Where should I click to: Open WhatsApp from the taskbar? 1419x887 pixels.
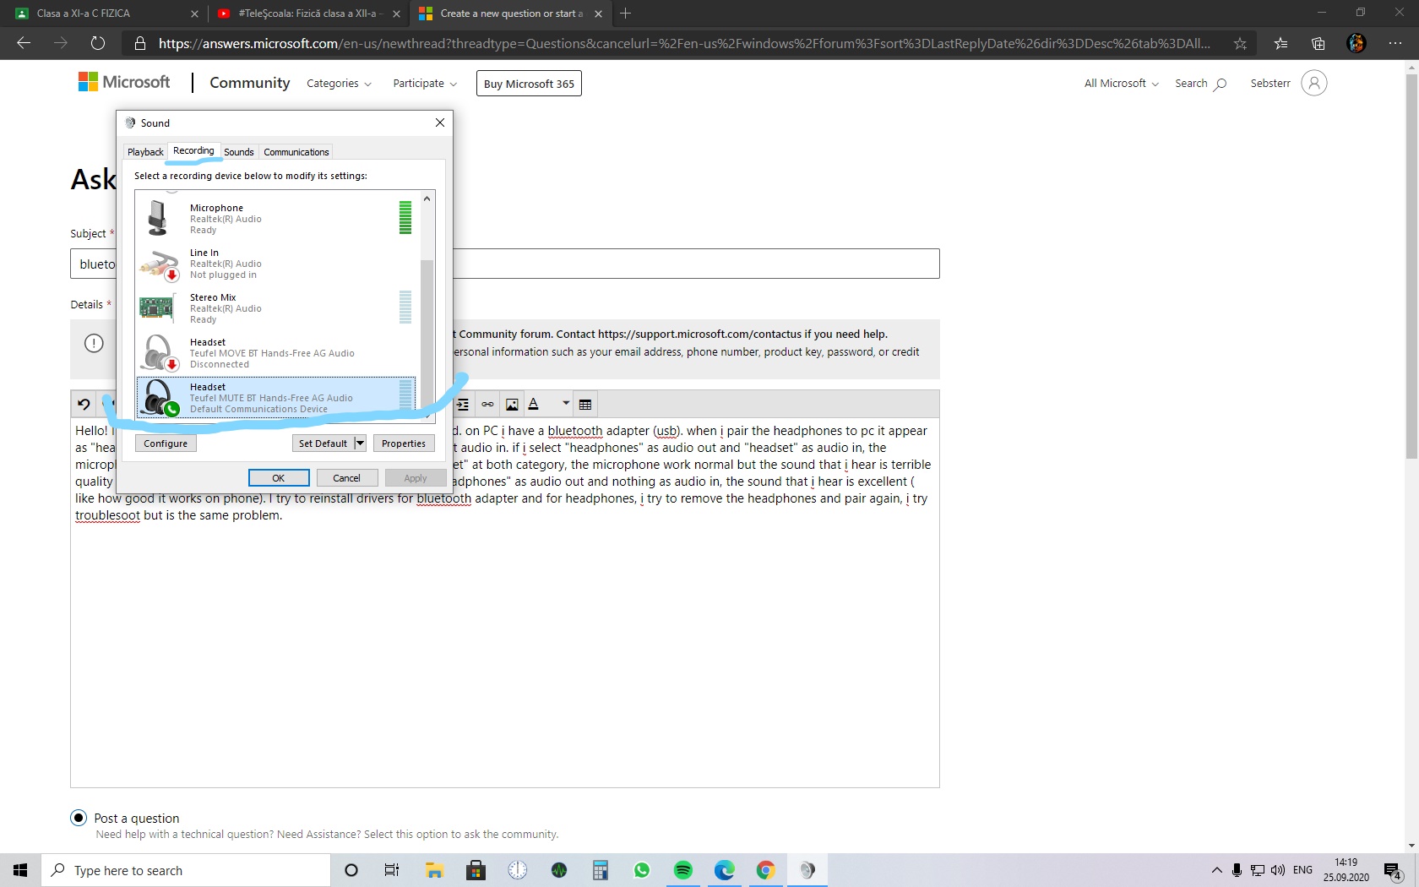pos(642,870)
